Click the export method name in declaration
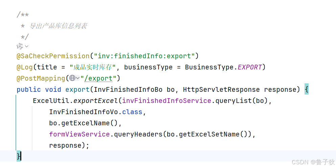The height and width of the screenshot is (168, 336). tap(77, 89)
